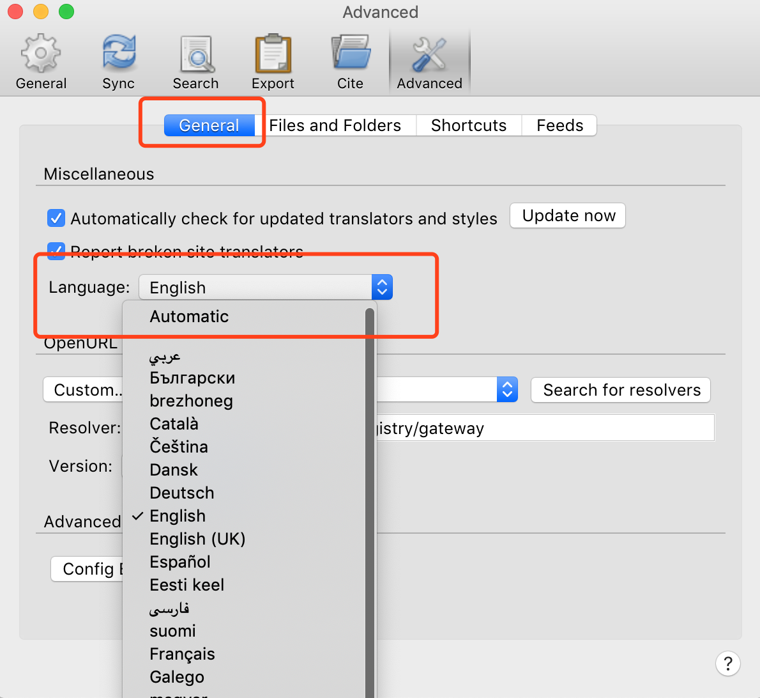The height and width of the screenshot is (698, 760).
Task: Click the Config Editor button
Action: (x=87, y=568)
